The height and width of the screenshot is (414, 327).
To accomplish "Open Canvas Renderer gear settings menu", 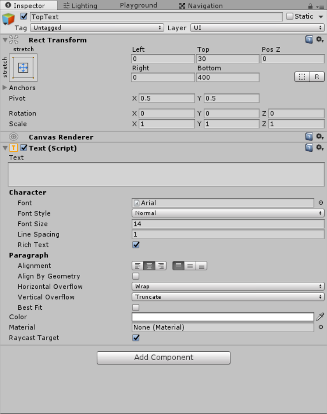I will (320, 136).
